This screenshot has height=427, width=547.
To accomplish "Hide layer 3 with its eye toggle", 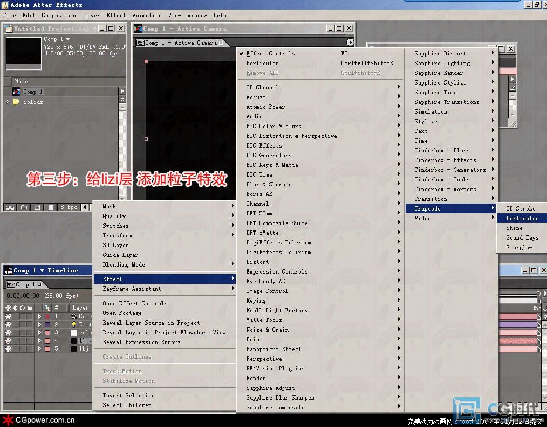I will pos(9,333).
